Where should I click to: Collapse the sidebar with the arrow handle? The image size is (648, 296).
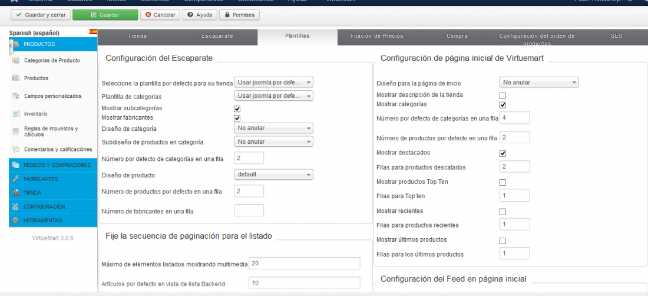11,47
